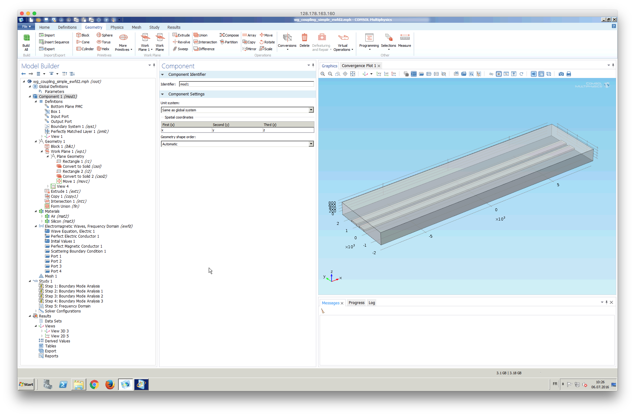Select the Extrude operation icon
Screen dimensions: 635x416
(x=181, y=35)
